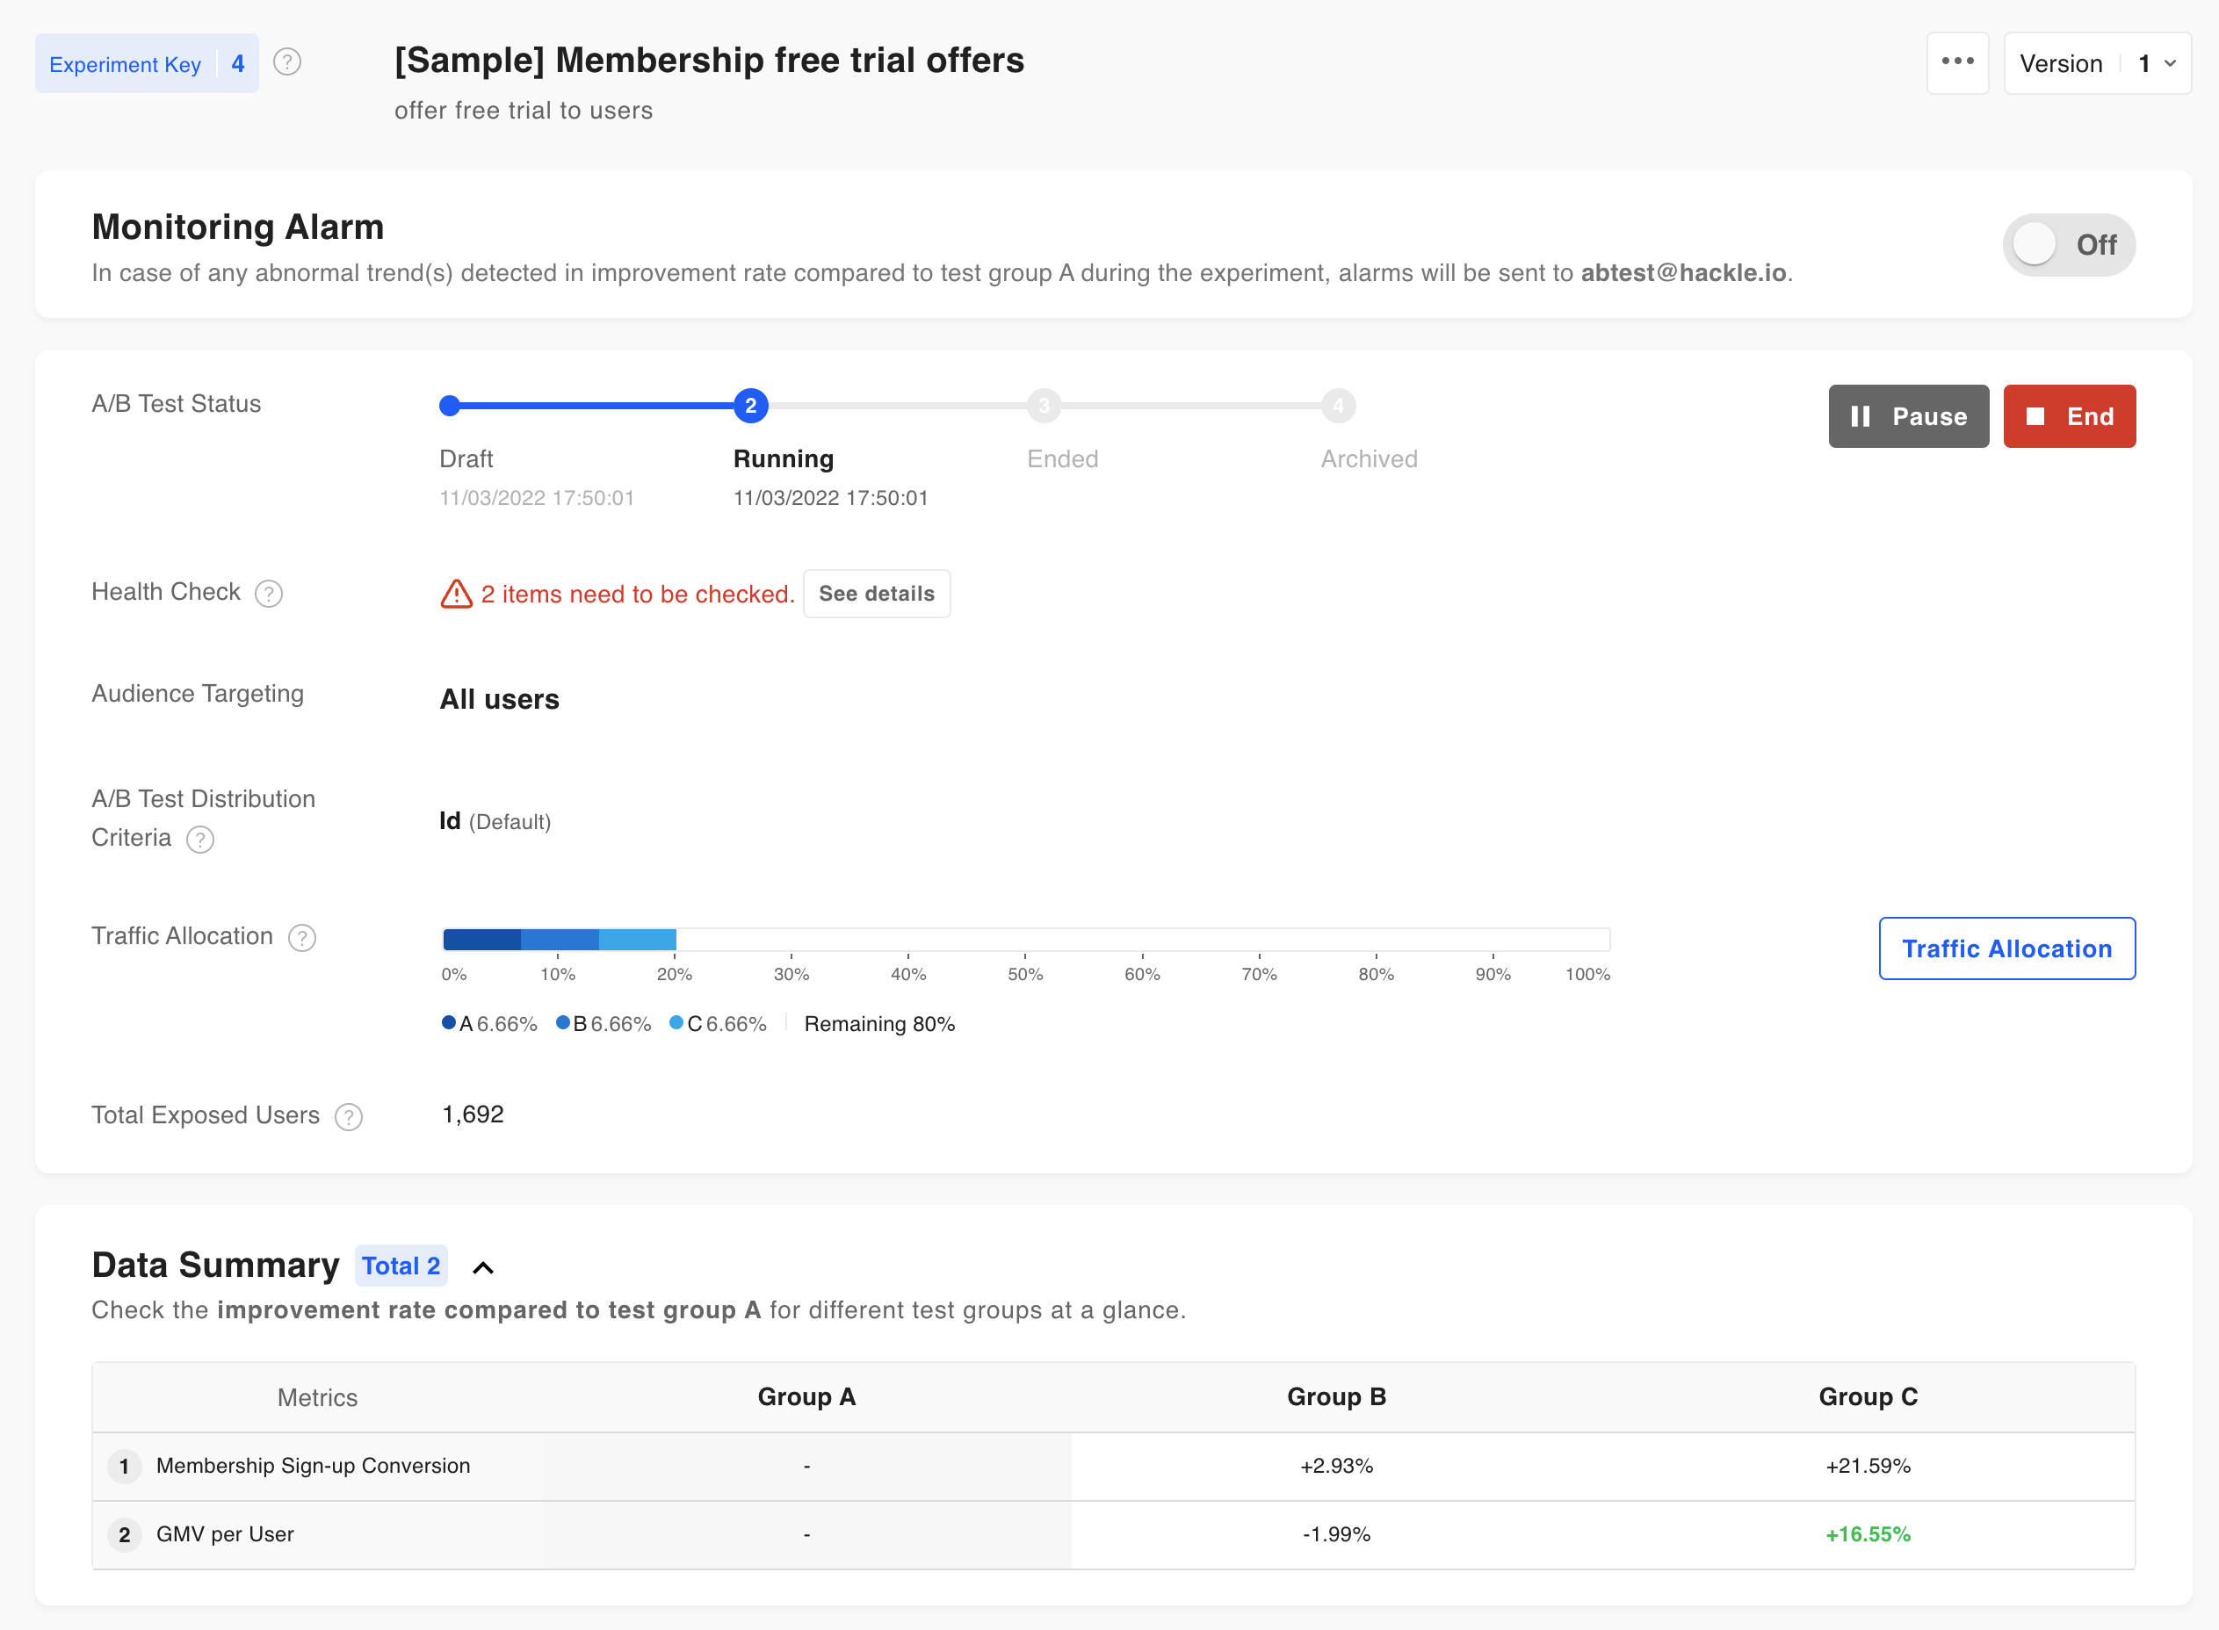
Task: Click Health Check help icon
Action: tap(269, 593)
